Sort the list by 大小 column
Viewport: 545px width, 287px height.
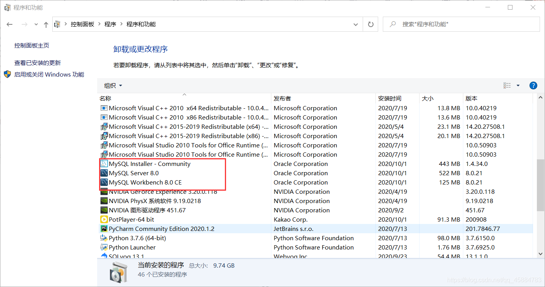(x=442, y=99)
